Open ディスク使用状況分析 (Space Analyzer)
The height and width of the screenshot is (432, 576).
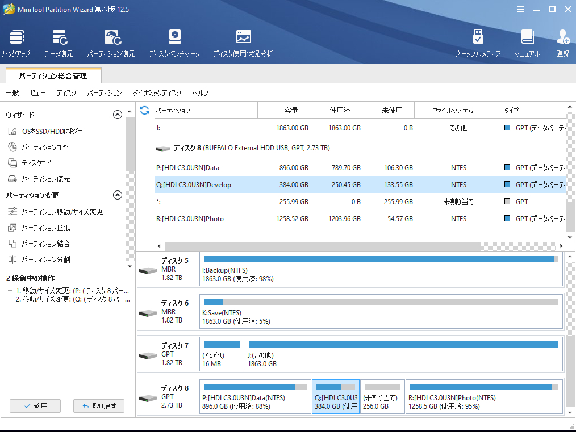(243, 44)
